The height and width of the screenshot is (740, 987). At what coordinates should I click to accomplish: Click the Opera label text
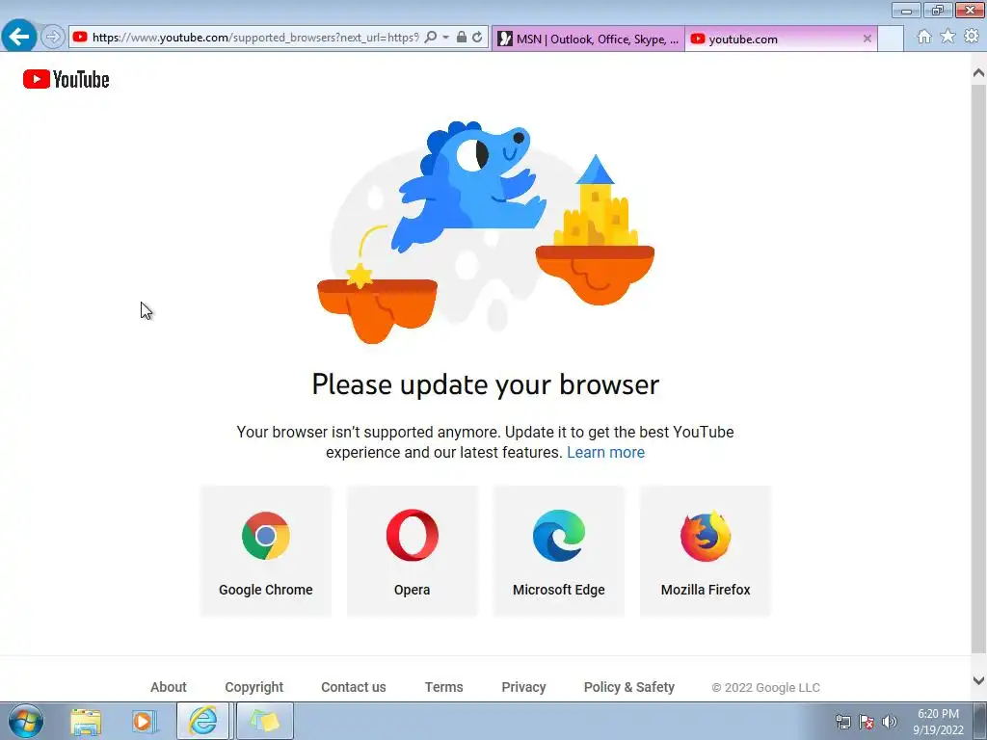pyautogui.click(x=413, y=590)
